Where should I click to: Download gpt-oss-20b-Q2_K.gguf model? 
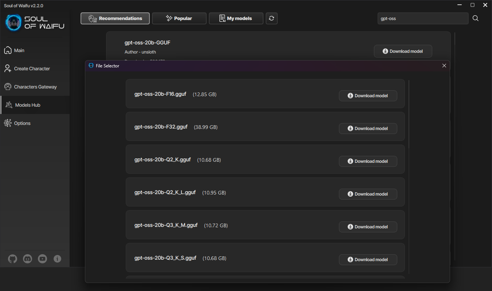[x=368, y=161]
